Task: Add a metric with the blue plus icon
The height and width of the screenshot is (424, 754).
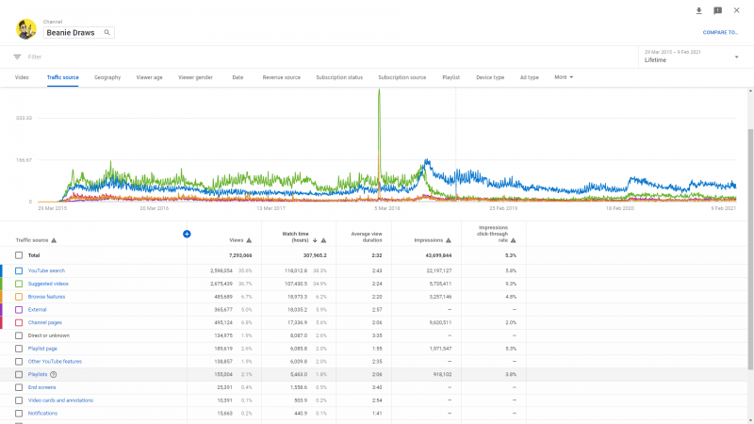Action: click(187, 234)
